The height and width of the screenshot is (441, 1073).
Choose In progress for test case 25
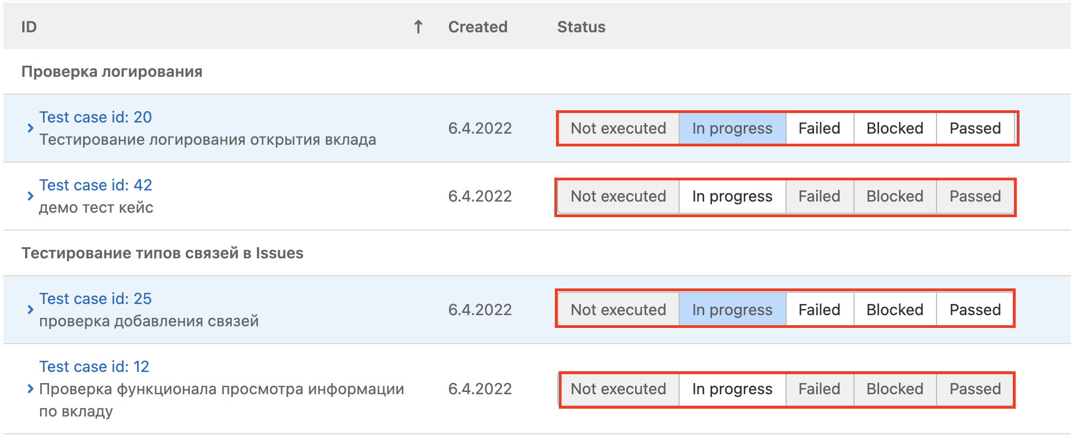coord(731,310)
